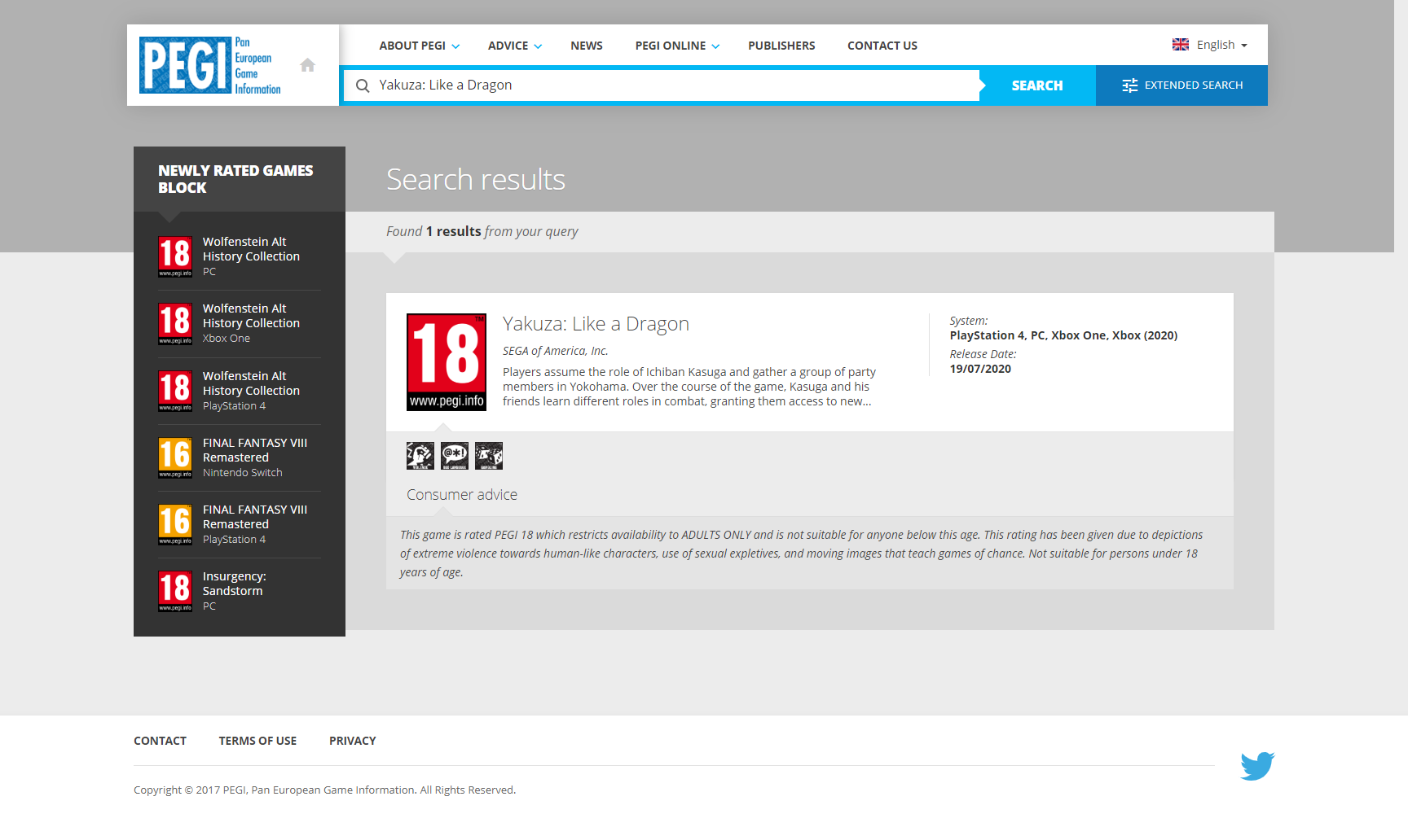
Task: Go to the Publishers page
Action: (781, 46)
